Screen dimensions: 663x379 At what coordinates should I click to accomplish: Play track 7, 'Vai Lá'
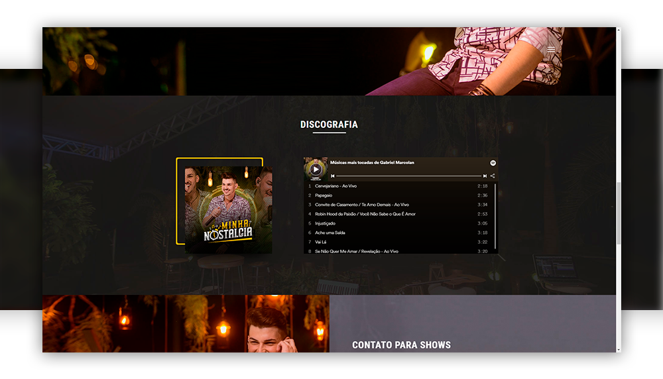click(x=320, y=242)
